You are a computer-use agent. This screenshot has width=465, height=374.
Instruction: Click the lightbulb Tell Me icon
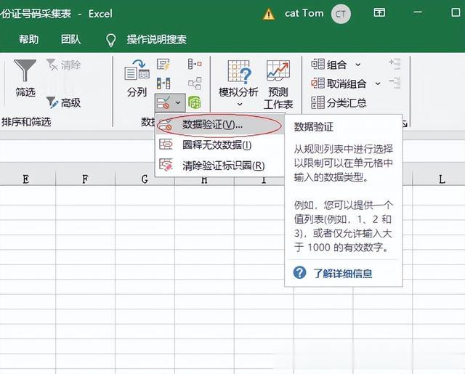click(x=111, y=40)
